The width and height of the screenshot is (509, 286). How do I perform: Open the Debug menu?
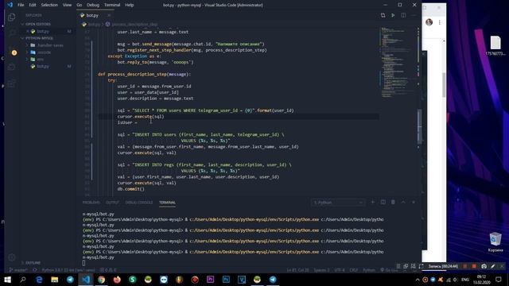[93, 5]
